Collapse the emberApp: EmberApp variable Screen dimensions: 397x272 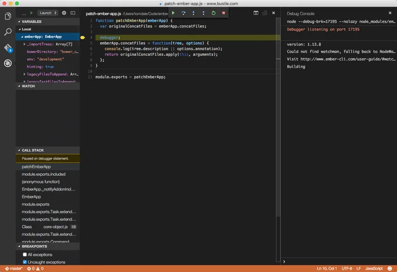22,37
